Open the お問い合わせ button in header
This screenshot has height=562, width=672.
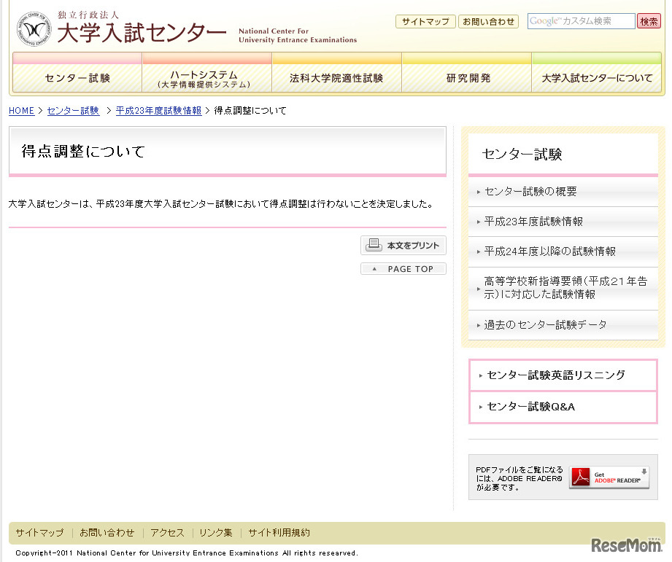(487, 22)
